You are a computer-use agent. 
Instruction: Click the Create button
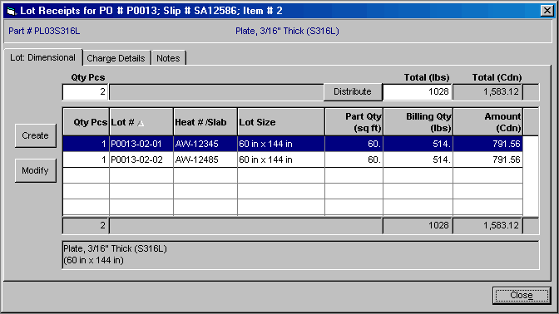pyautogui.click(x=35, y=135)
